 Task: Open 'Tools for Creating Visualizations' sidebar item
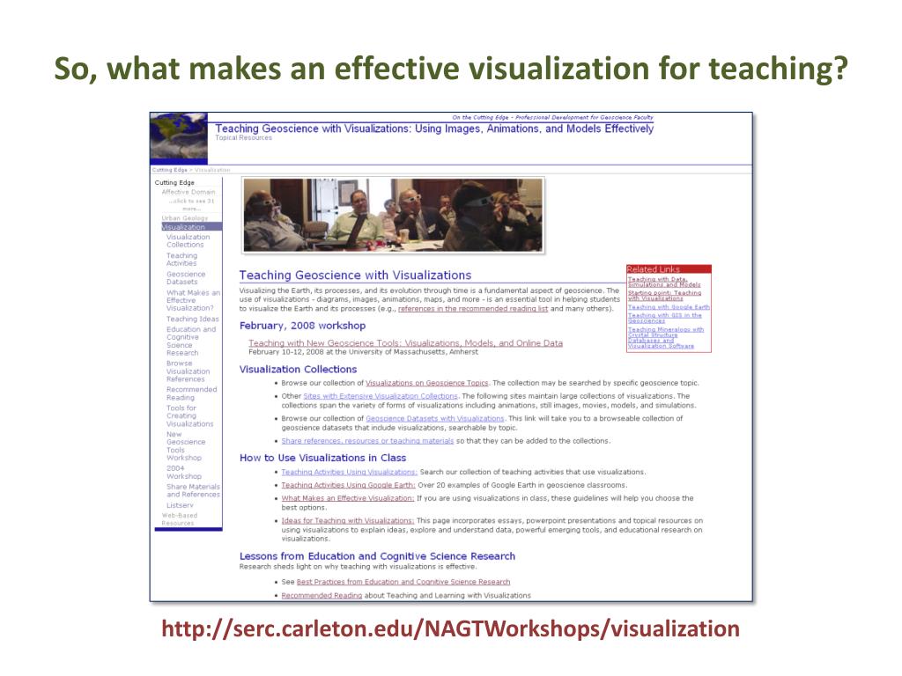[x=190, y=415]
